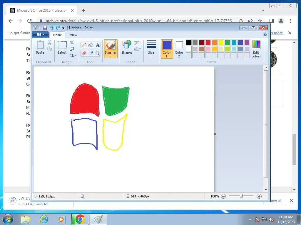This screenshot has width=301, height=225.
Task: Pick the red color swatch
Action: click(x=208, y=42)
